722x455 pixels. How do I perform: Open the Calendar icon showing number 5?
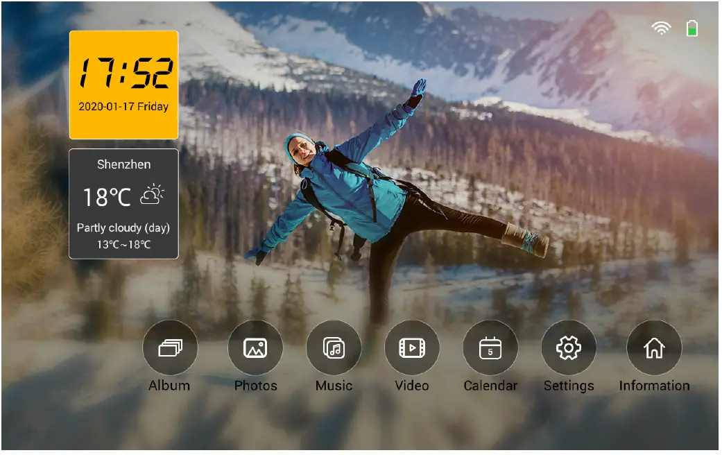490,347
